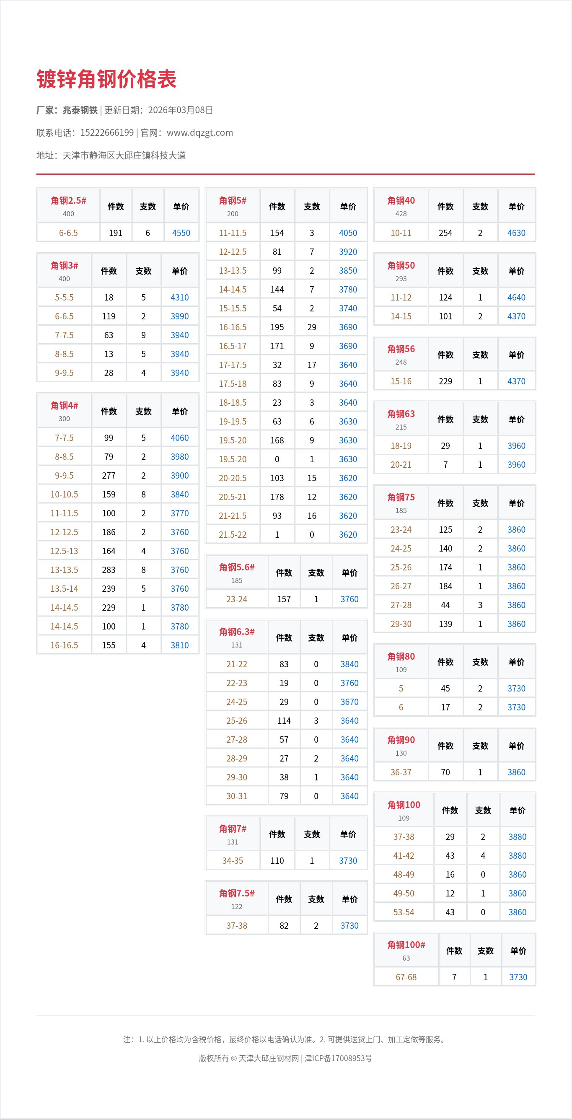572x1119 pixels.
Task: Click the address 天津市静海区大邱庄镇科技大道
Action: [124, 155]
